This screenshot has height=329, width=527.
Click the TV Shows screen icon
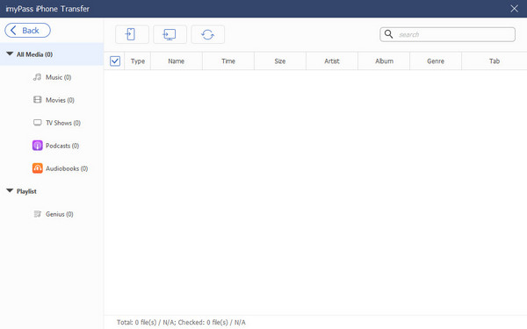coord(37,123)
